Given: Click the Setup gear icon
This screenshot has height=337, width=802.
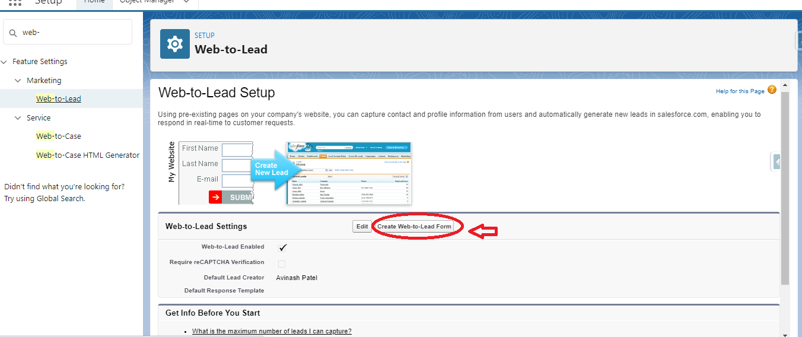Looking at the screenshot, I should 175,44.
